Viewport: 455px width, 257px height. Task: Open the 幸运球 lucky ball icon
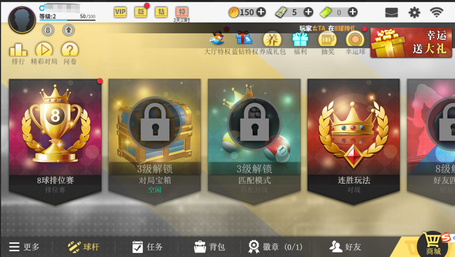pyautogui.click(x=355, y=39)
